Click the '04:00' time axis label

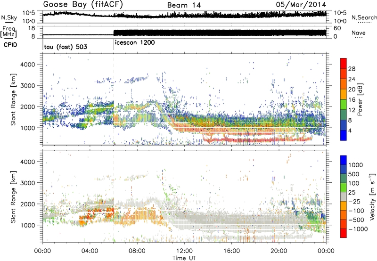(x=90, y=251)
